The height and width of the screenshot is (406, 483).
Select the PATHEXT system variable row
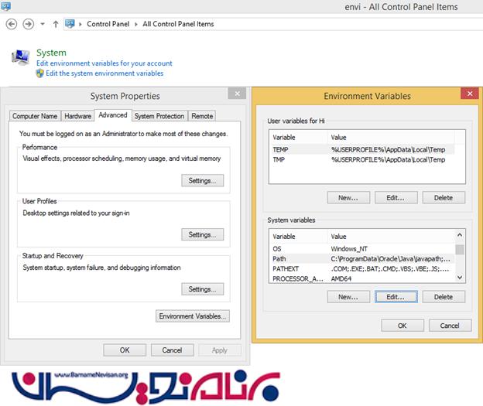click(x=362, y=268)
